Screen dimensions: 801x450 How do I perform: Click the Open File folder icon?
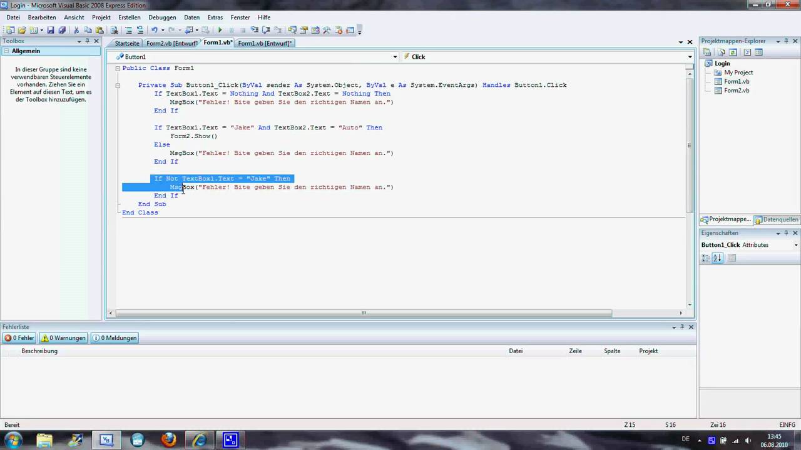[22, 30]
